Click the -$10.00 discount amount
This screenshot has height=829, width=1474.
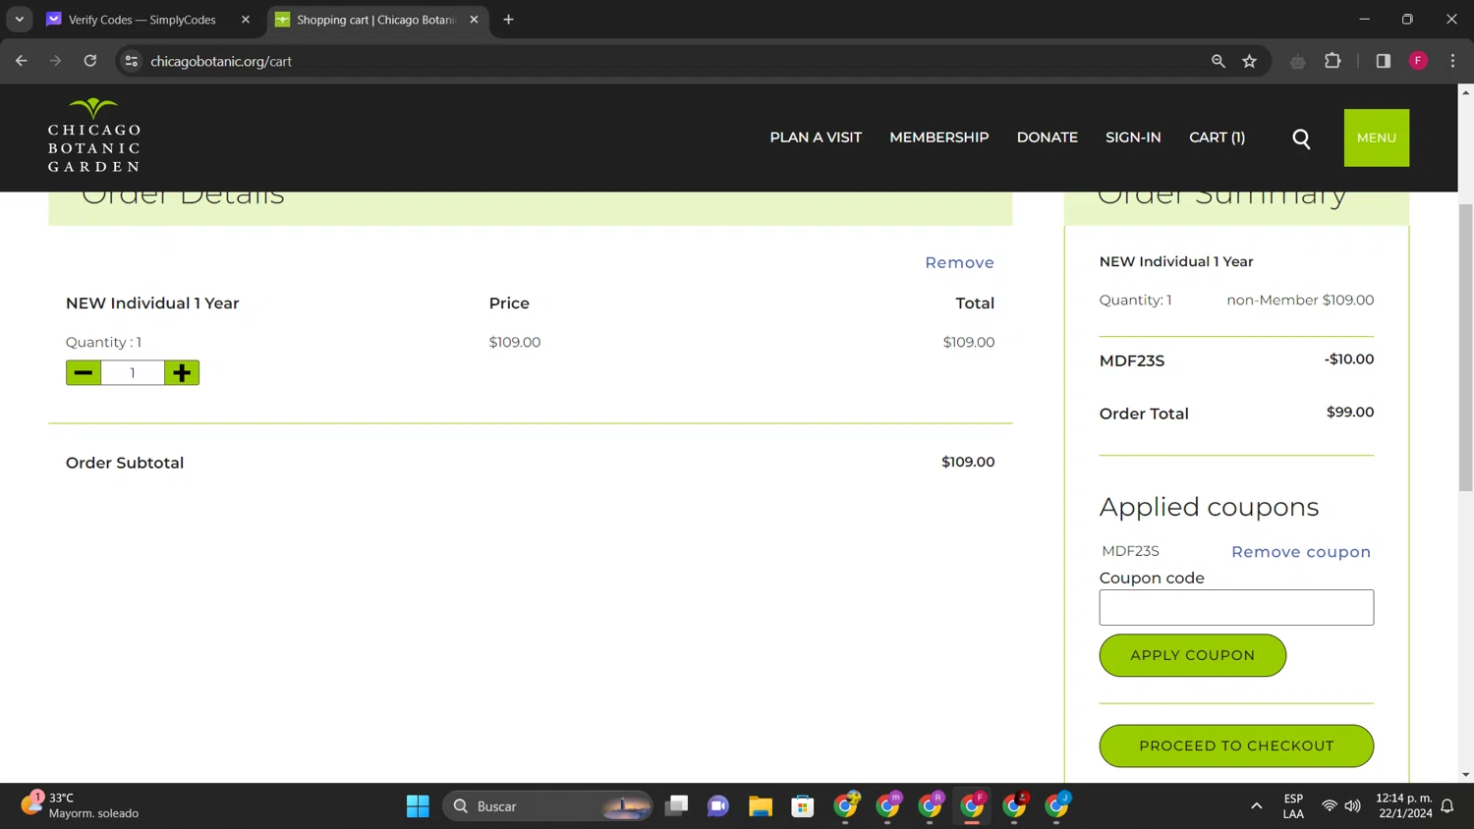1348,359
